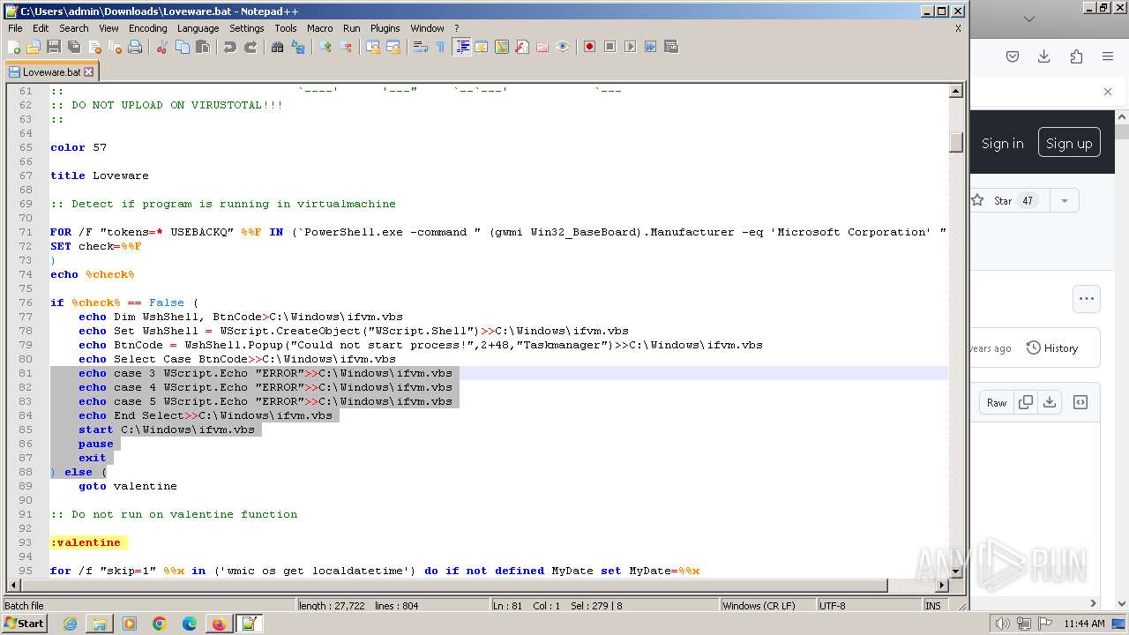1129x635 pixels.
Task: Open Firefox downloads panel icon
Action: click(1043, 56)
